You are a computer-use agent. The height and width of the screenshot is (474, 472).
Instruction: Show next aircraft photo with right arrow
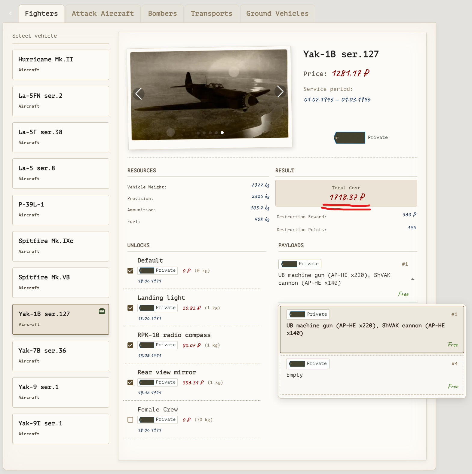pos(280,91)
